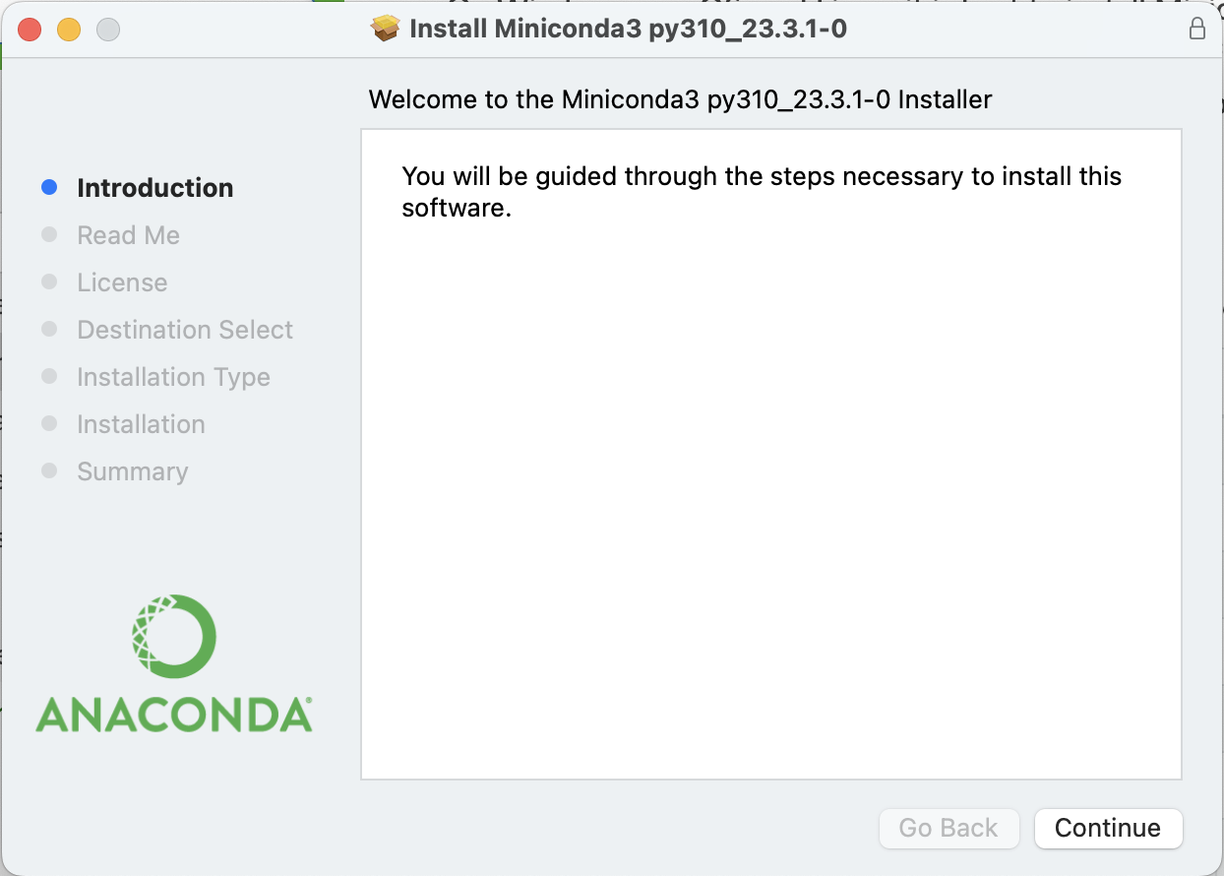Click the disabled Go Back button
The width and height of the screenshot is (1224, 876).
tap(949, 828)
